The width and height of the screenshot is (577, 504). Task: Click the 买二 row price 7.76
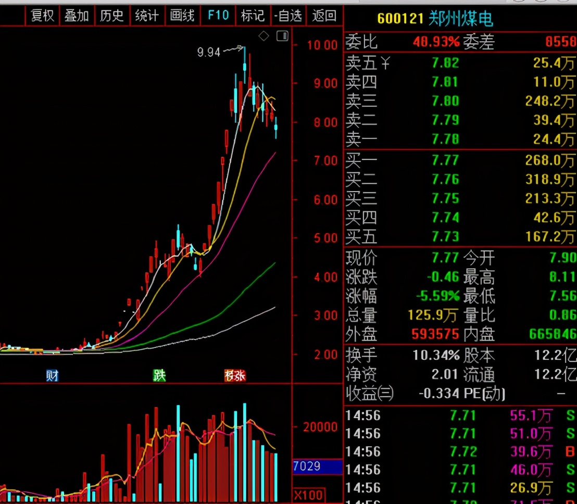tap(445, 179)
